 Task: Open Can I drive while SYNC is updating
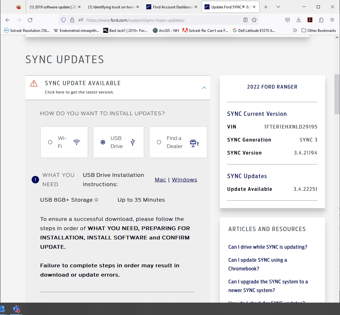(x=268, y=247)
